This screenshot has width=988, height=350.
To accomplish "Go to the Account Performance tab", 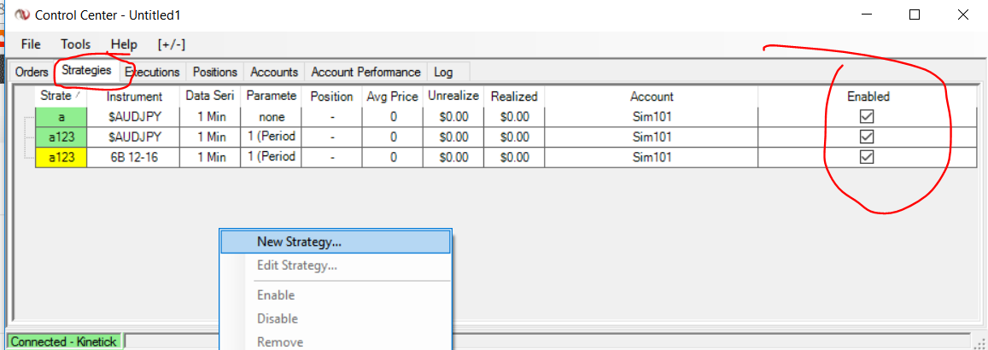I will coord(365,73).
